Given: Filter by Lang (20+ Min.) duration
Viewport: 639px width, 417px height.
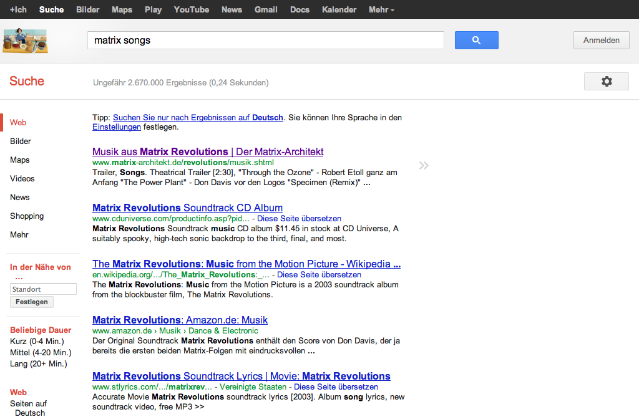Looking at the screenshot, I should pyautogui.click(x=39, y=363).
